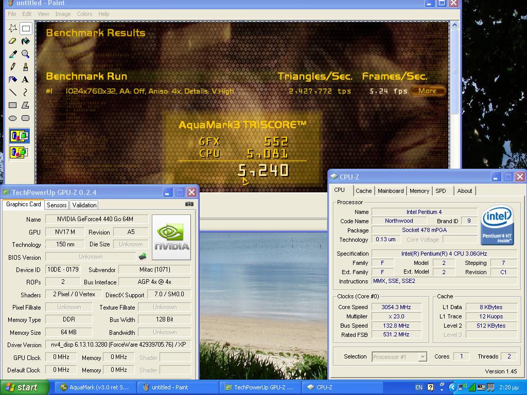Click the Bus Interface AGP 4x value
Image resolution: width=527 pixels, height=395 pixels.
154,282
